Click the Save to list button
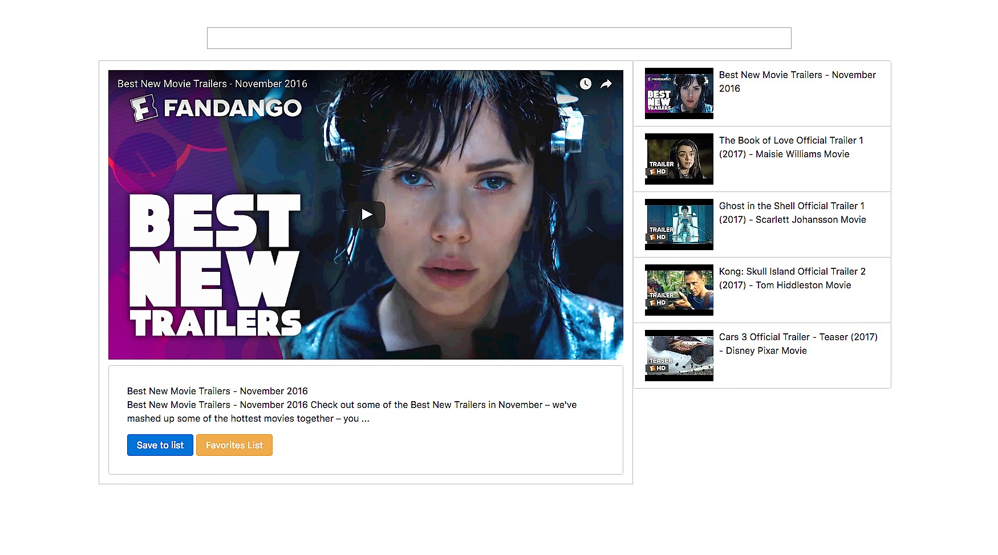The height and width of the screenshot is (555, 998). click(x=160, y=445)
